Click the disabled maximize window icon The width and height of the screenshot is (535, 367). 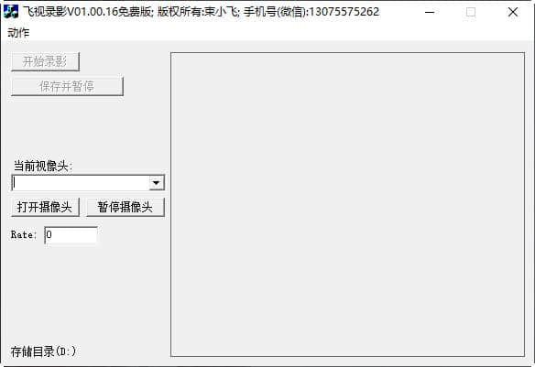pos(471,12)
